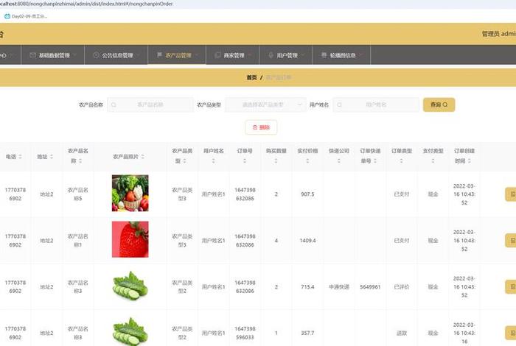Viewport: 516px width, 346px height.
Task: Sort by the 快递公司 column sort arrows
Action: pyautogui.click(x=338, y=160)
